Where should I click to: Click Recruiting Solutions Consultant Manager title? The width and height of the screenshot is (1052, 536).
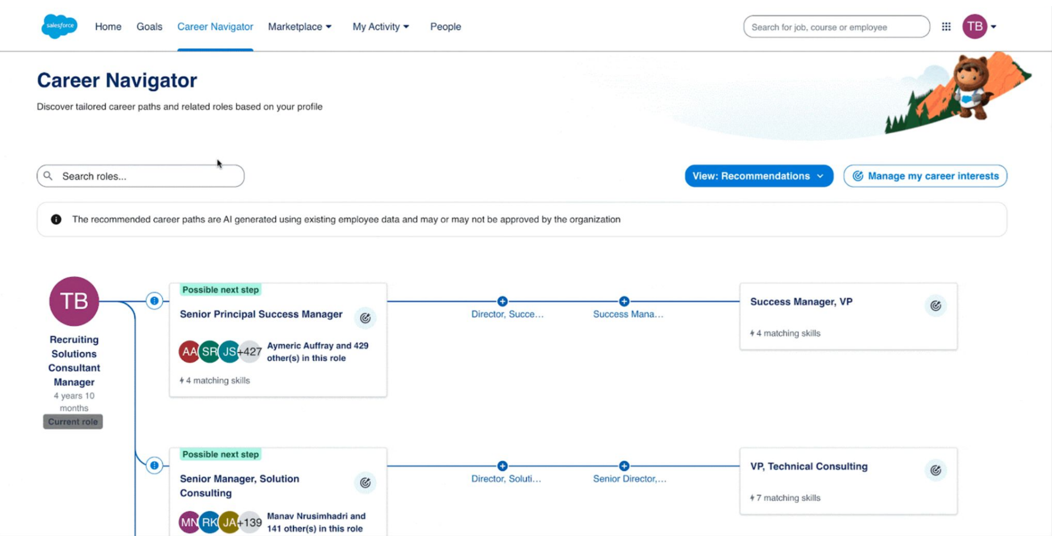coord(74,360)
